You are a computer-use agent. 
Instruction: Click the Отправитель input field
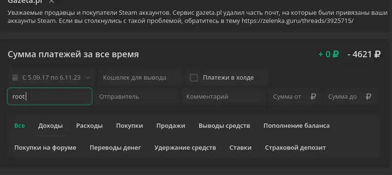[137, 96]
